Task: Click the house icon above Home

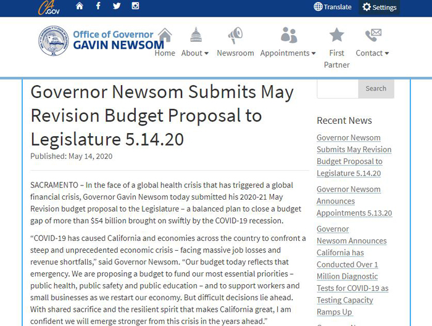Action: [x=165, y=35]
